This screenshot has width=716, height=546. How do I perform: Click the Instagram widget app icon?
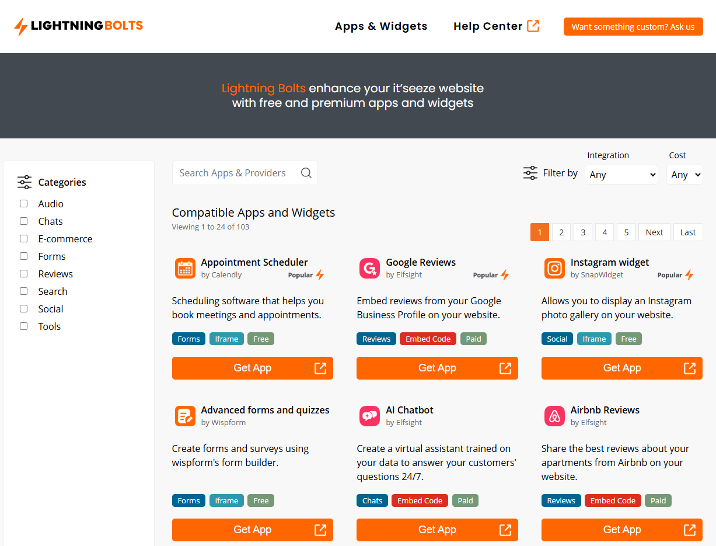[x=554, y=268]
